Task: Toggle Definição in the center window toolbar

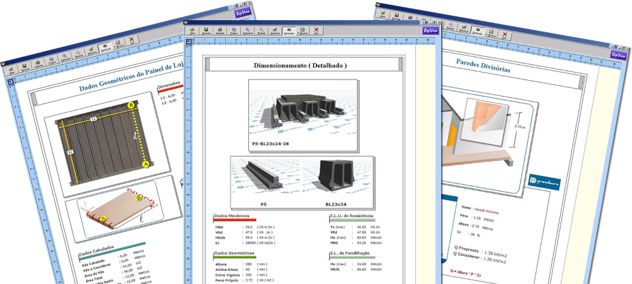Action: (289, 30)
